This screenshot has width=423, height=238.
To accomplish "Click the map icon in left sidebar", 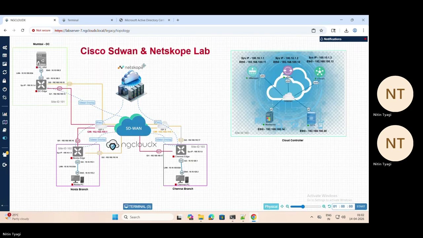I will pyautogui.click(x=5, y=122).
